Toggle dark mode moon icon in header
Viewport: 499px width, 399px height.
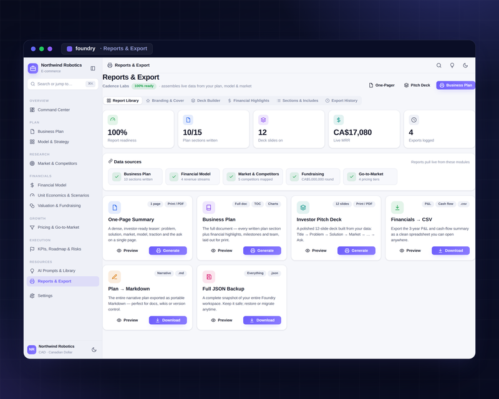(x=465, y=65)
